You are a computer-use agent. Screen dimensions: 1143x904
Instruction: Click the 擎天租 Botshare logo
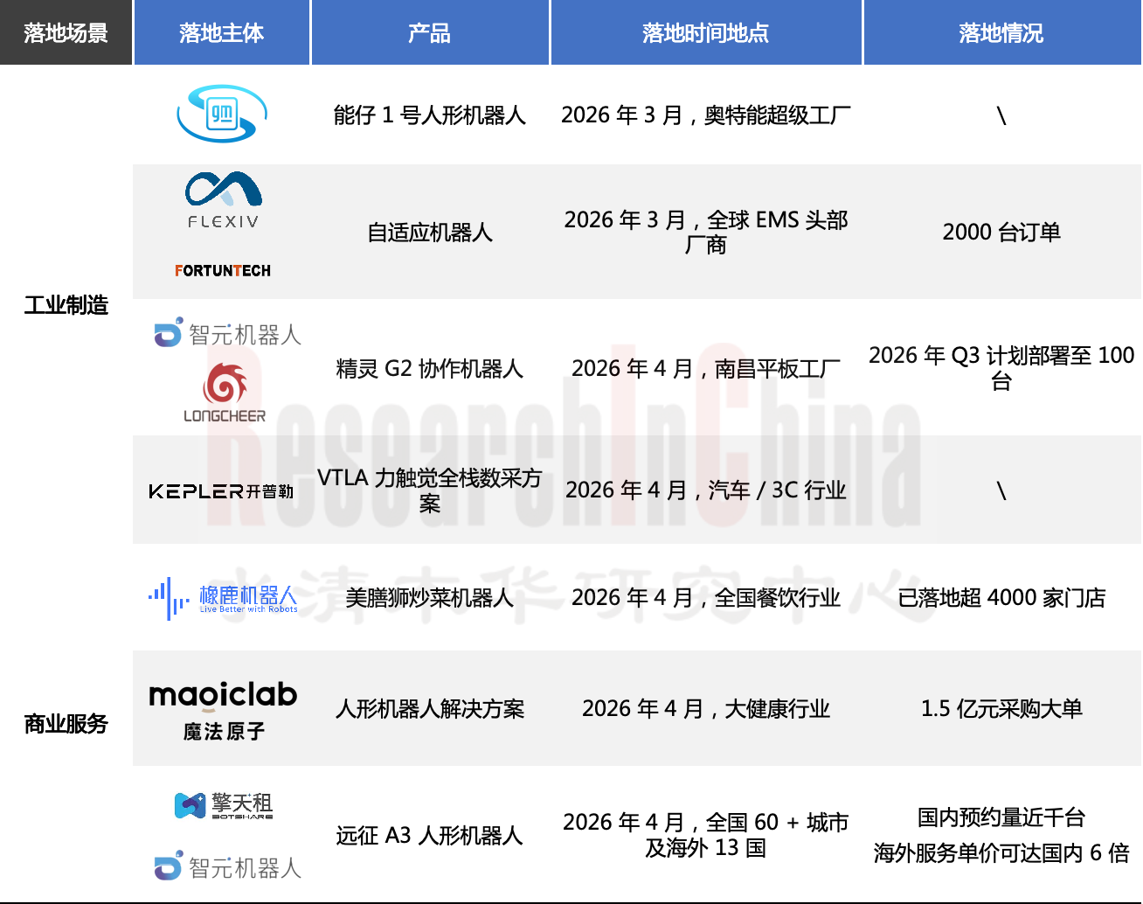coord(224,805)
